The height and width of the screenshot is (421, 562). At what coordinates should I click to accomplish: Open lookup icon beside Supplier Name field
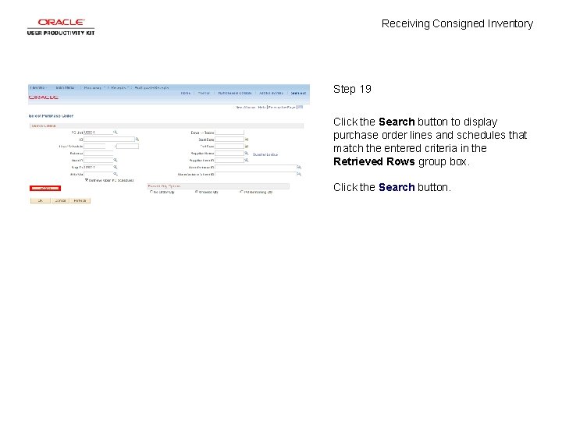pyautogui.click(x=247, y=154)
